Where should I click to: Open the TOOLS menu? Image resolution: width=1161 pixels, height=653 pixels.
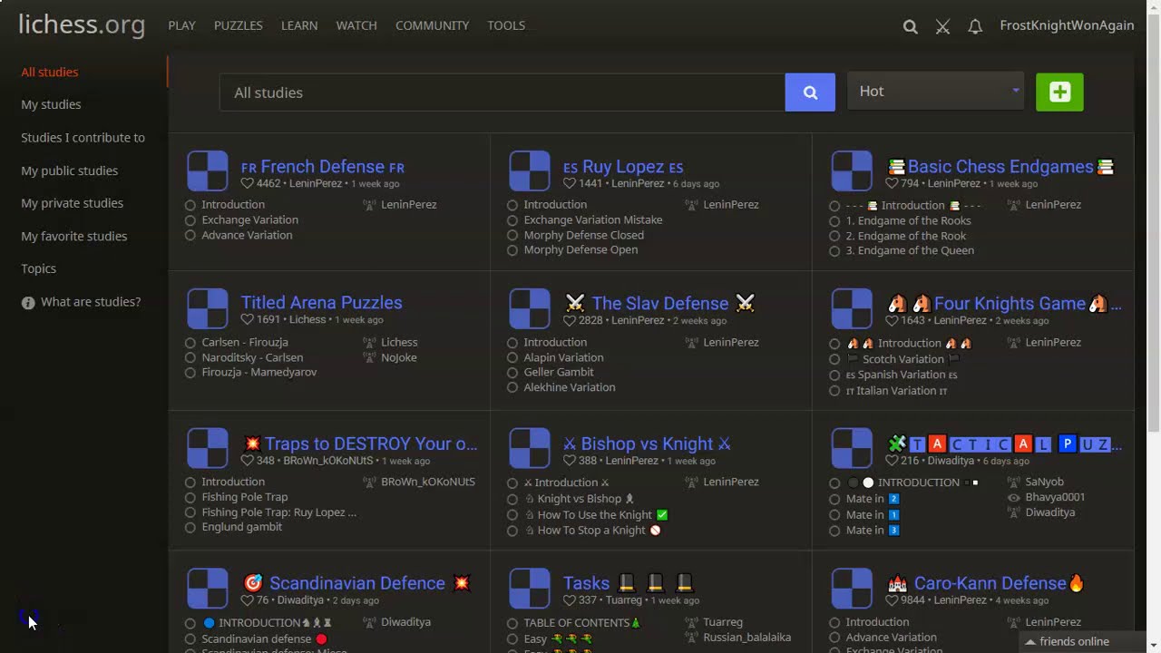point(506,25)
